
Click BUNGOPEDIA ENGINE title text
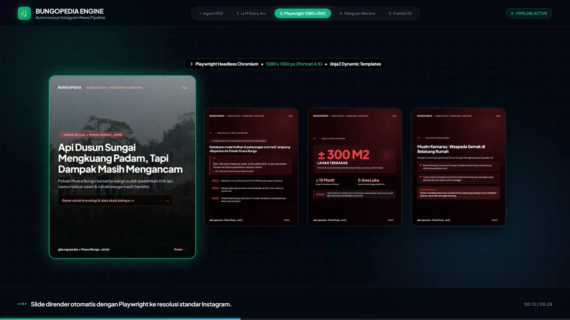(x=69, y=11)
